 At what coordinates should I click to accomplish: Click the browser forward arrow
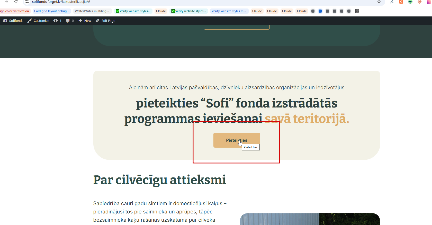(x=7, y=2)
